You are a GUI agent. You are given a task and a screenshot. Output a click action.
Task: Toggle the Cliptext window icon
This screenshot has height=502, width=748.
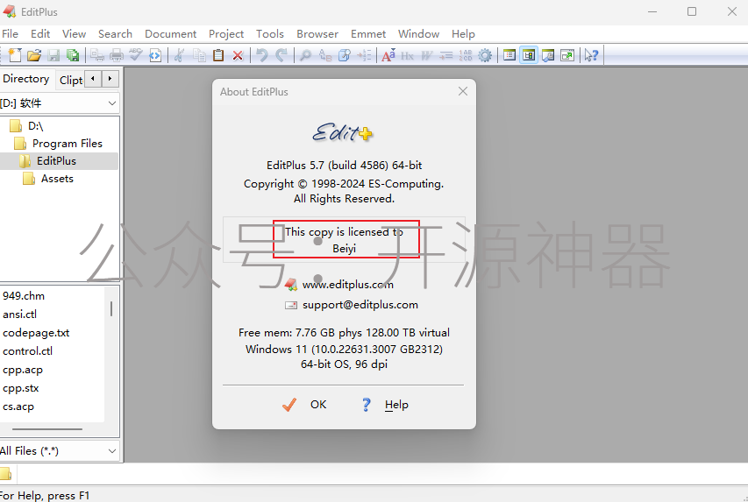(x=509, y=55)
